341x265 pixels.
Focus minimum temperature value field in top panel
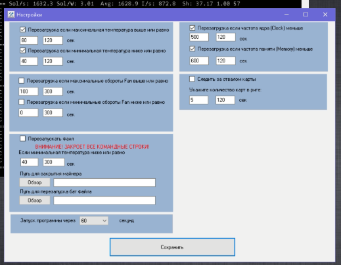(29, 61)
